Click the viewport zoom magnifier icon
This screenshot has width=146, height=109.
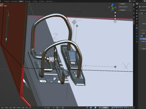pyautogui.click(x=115, y=13)
